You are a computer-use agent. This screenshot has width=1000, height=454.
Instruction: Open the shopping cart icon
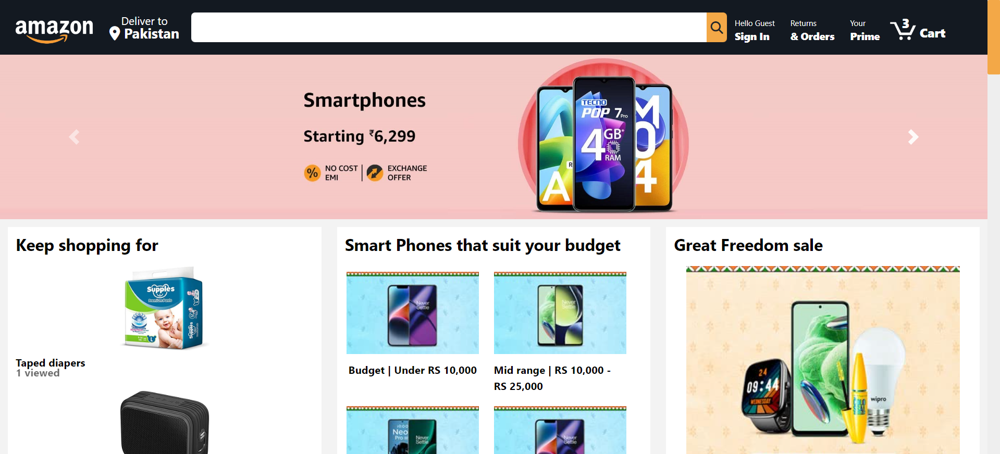[x=903, y=29]
